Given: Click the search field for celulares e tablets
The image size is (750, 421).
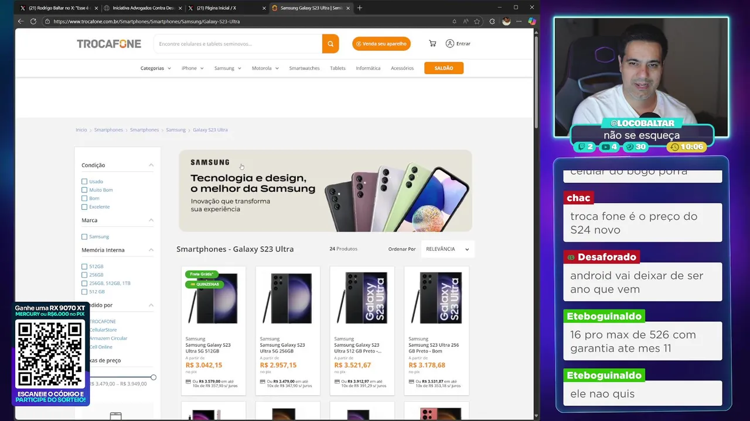Looking at the screenshot, I should [x=237, y=44].
